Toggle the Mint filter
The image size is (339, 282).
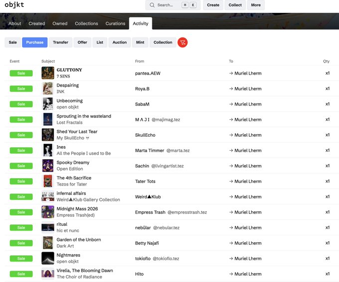140,42
